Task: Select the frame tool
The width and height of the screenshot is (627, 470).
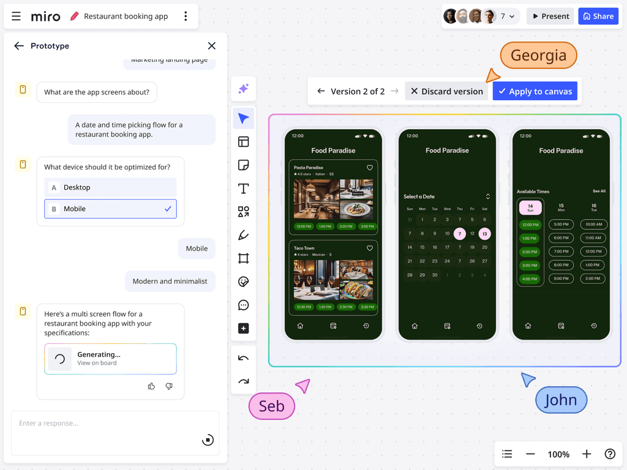Action: [x=243, y=259]
